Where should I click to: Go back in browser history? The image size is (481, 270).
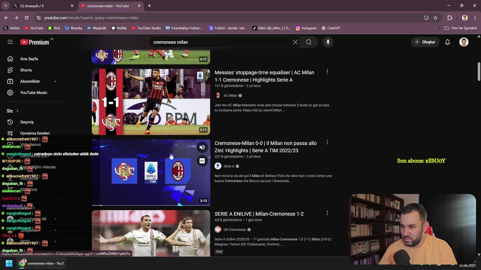pos(6,18)
